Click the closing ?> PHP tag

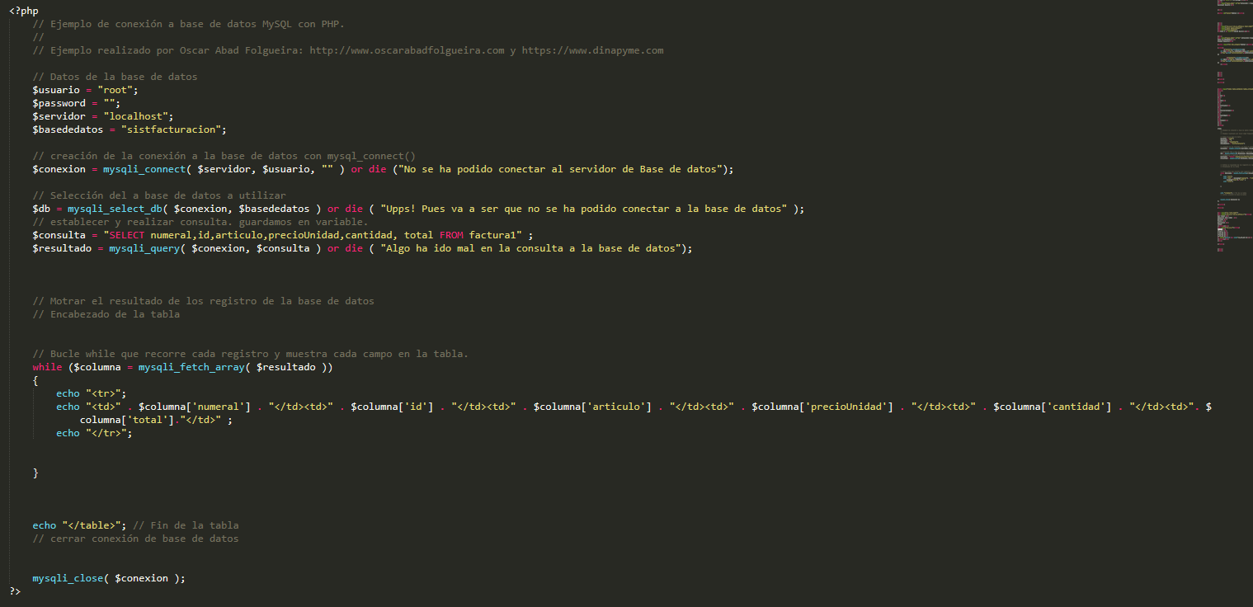(x=15, y=591)
